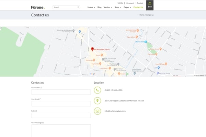The width and height of the screenshot is (206, 137).
Task: Expand the Vendor menu dropdown
Action: pyautogui.click(x=108, y=7)
